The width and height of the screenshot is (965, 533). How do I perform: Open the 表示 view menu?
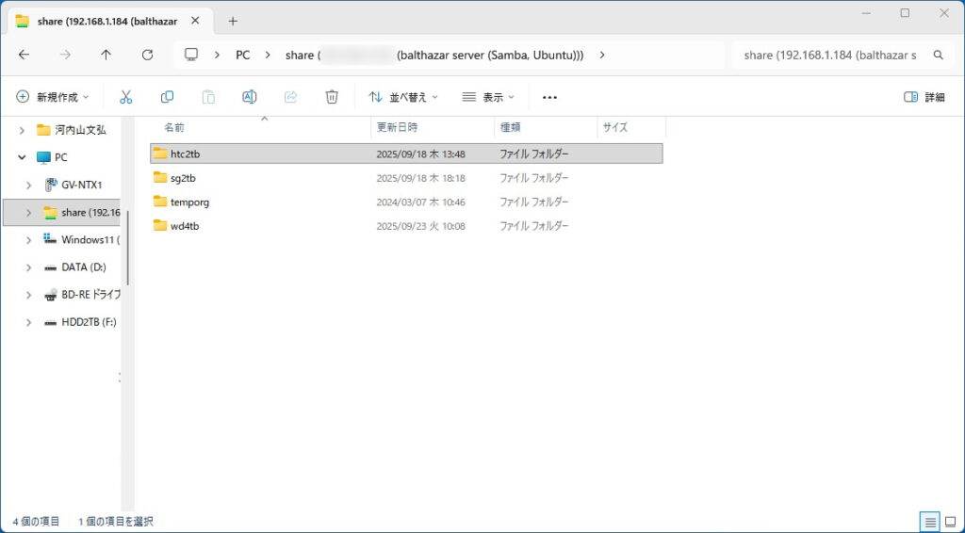click(x=488, y=97)
